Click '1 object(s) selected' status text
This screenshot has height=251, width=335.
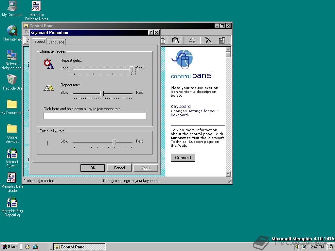[x=39, y=180]
